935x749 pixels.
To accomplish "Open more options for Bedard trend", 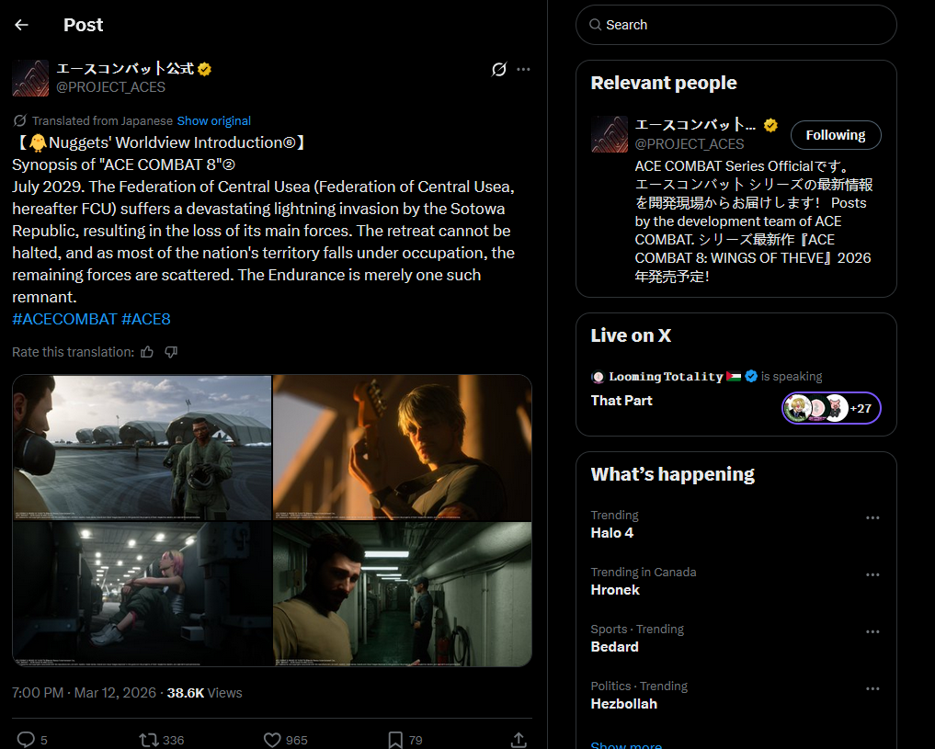I will click(x=872, y=631).
